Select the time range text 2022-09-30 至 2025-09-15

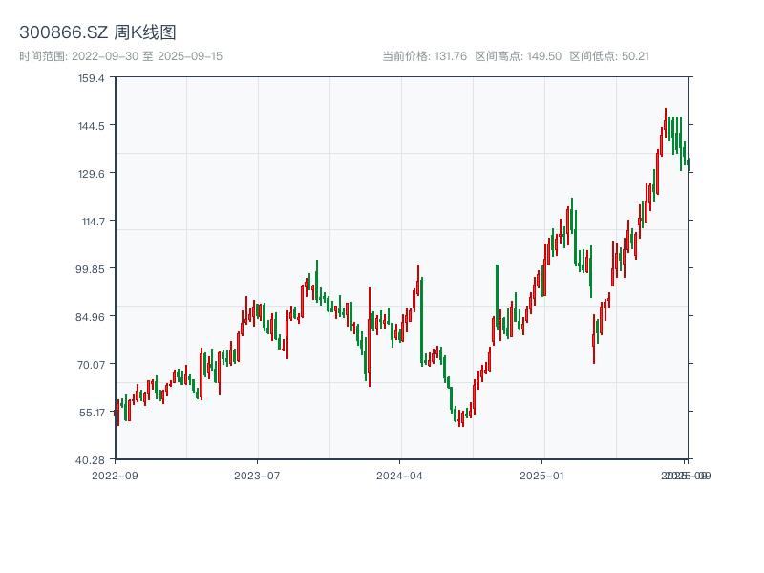point(147,56)
